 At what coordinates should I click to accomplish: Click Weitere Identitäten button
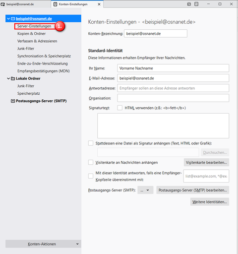click(x=210, y=202)
